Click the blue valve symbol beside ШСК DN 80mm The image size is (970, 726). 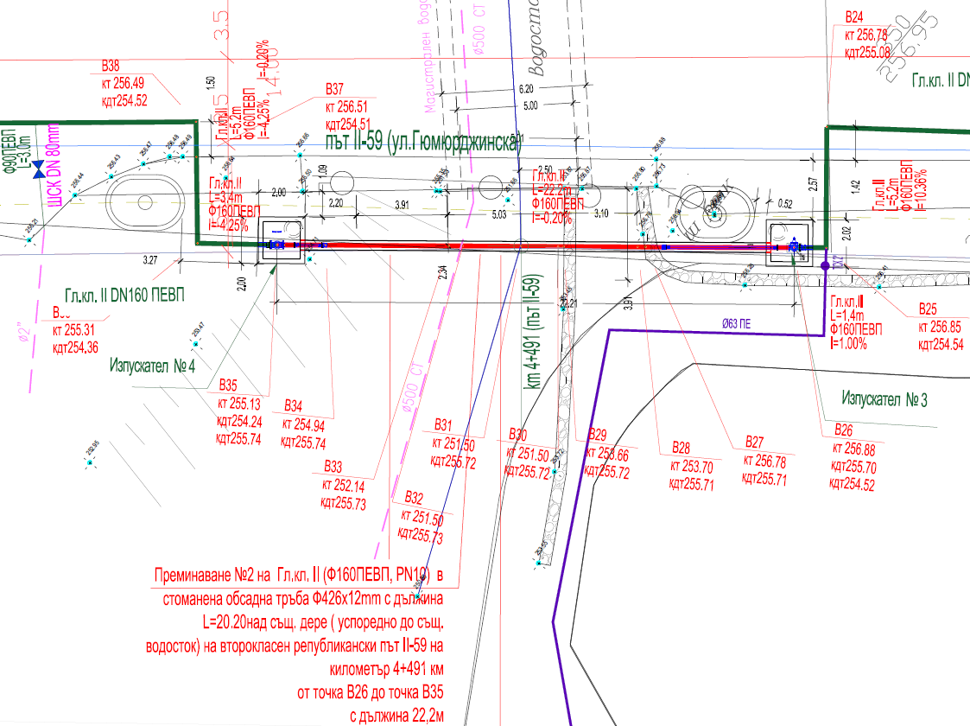click(39, 169)
